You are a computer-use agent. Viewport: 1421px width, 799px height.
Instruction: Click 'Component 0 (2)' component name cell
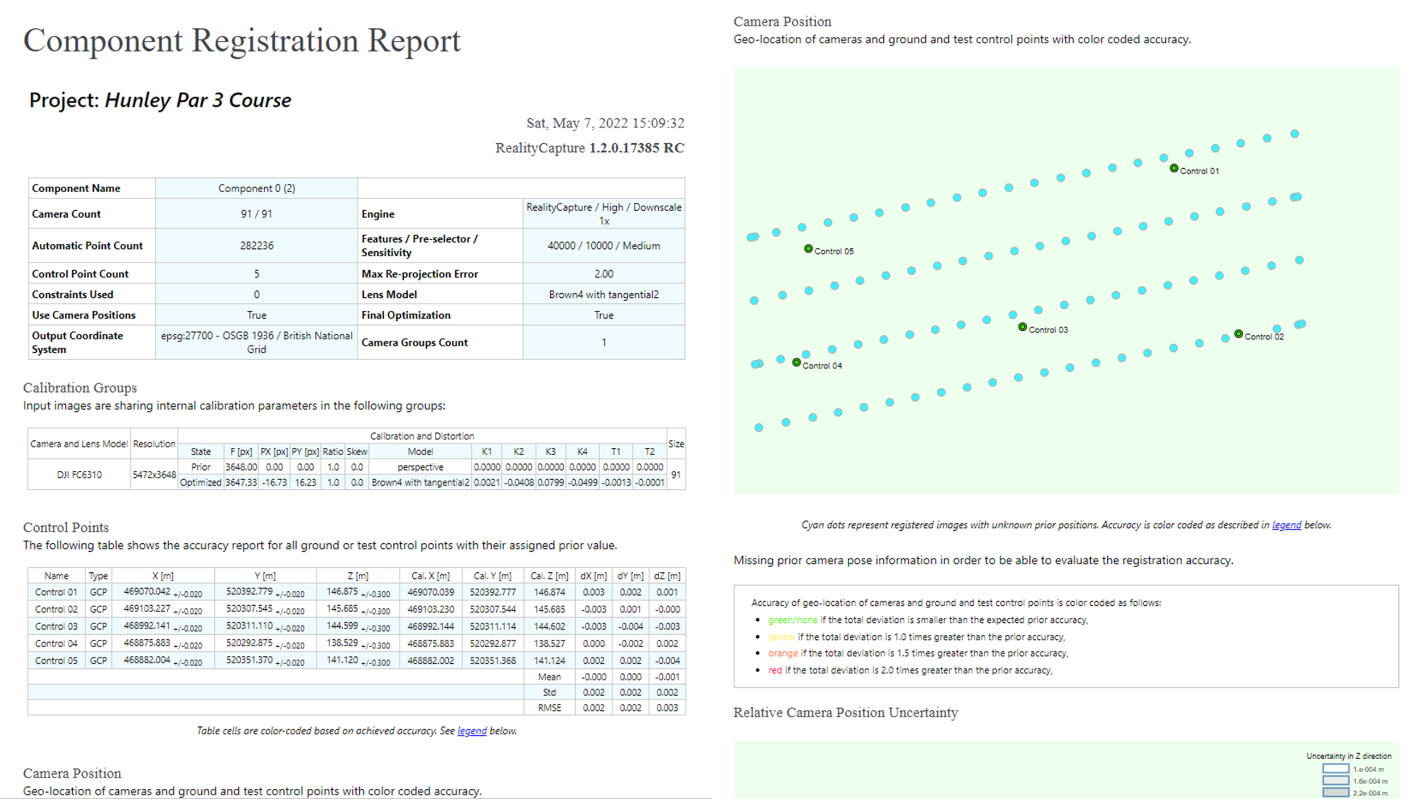tap(256, 188)
